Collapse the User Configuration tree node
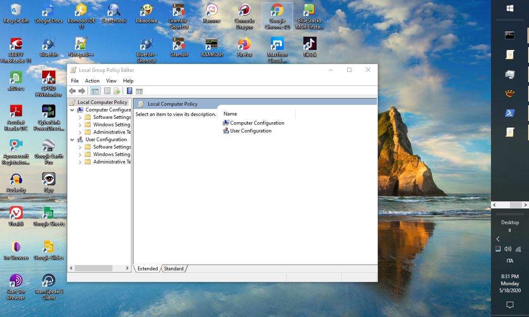 coord(72,140)
